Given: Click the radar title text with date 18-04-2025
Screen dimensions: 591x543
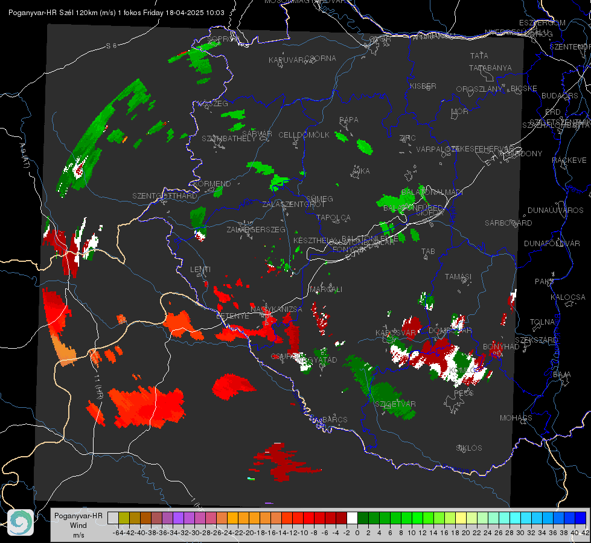Looking at the screenshot, I should [x=117, y=13].
